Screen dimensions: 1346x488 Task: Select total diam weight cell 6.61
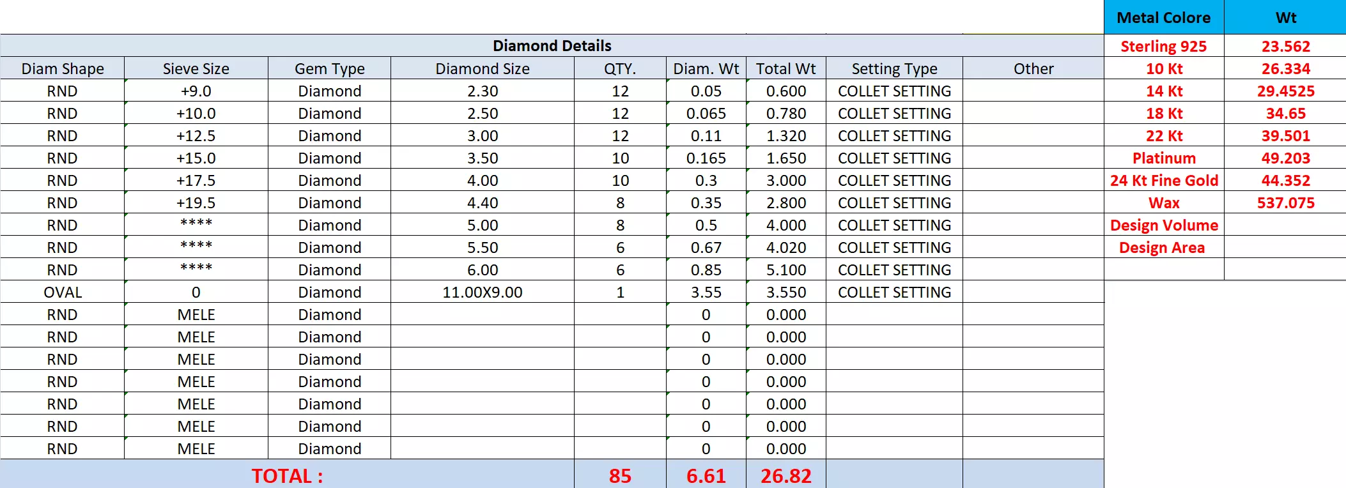(x=706, y=475)
